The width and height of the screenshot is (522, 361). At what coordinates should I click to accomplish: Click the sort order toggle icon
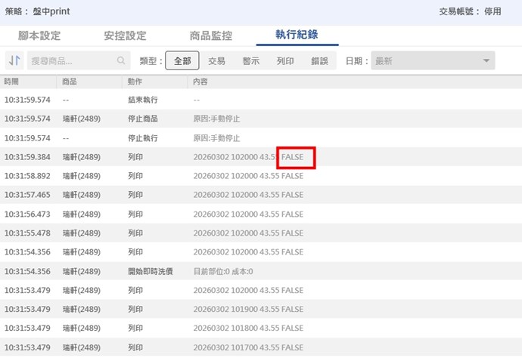(14, 61)
